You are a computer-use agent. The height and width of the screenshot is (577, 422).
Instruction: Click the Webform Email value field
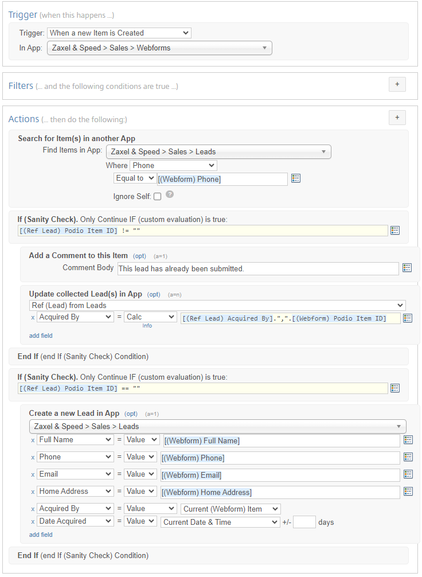(280, 475)
